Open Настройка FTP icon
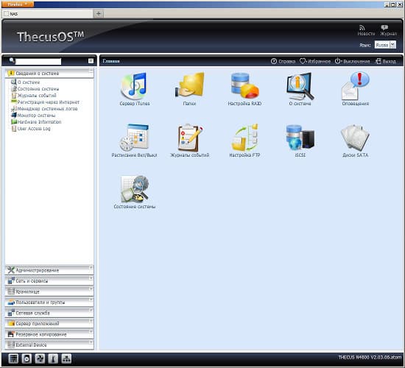The height and width of the screenshot is (368, 405). click(x=244, y=138)
